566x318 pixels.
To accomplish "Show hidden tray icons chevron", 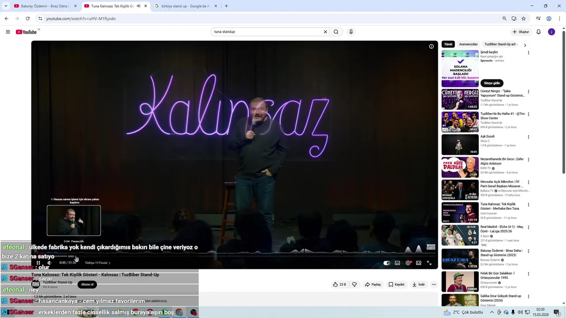I will tap(491, 312).
